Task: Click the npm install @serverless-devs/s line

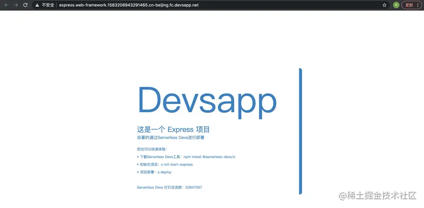Action: point(186,157)
